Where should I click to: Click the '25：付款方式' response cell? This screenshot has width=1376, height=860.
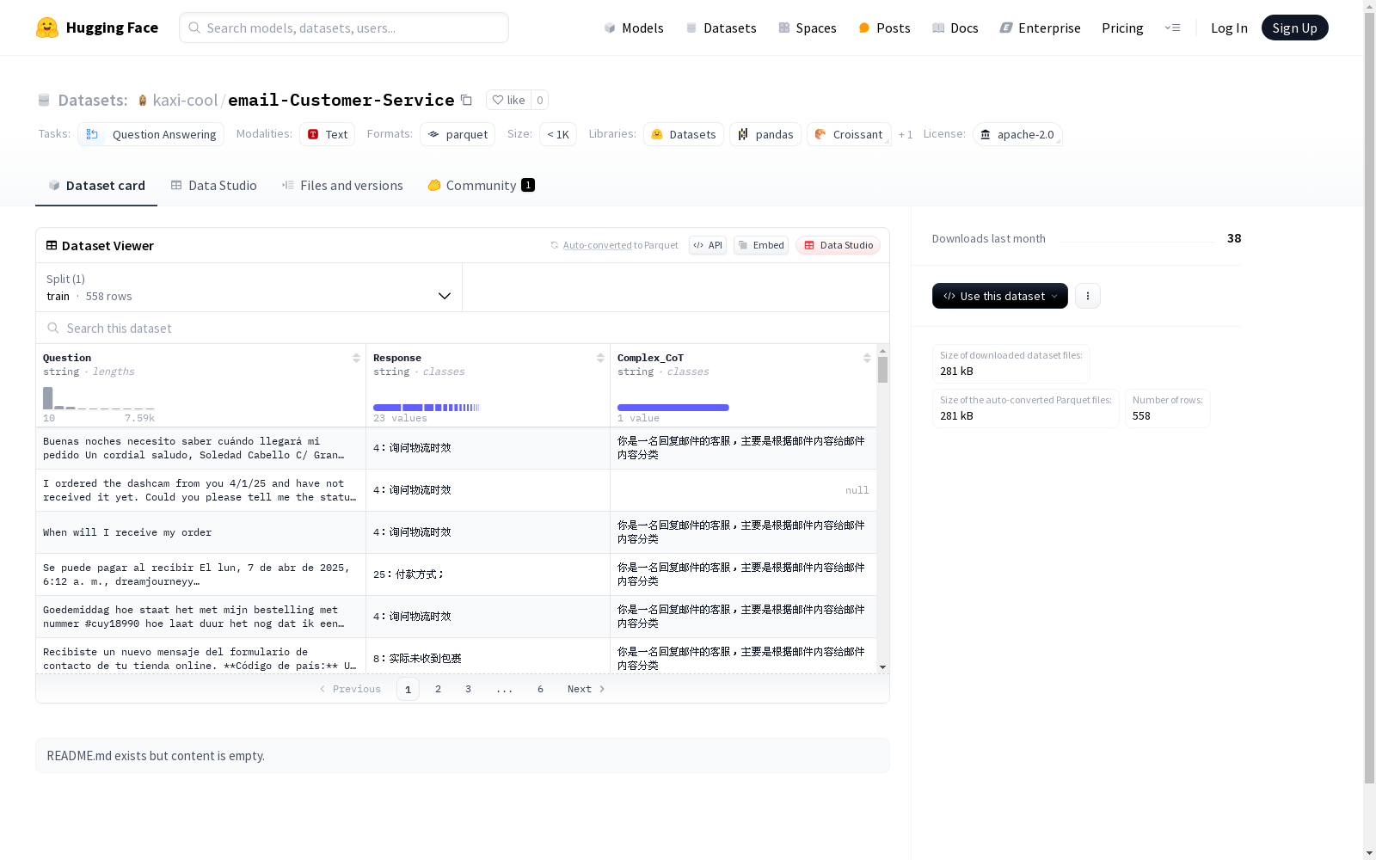pos(488,574)
